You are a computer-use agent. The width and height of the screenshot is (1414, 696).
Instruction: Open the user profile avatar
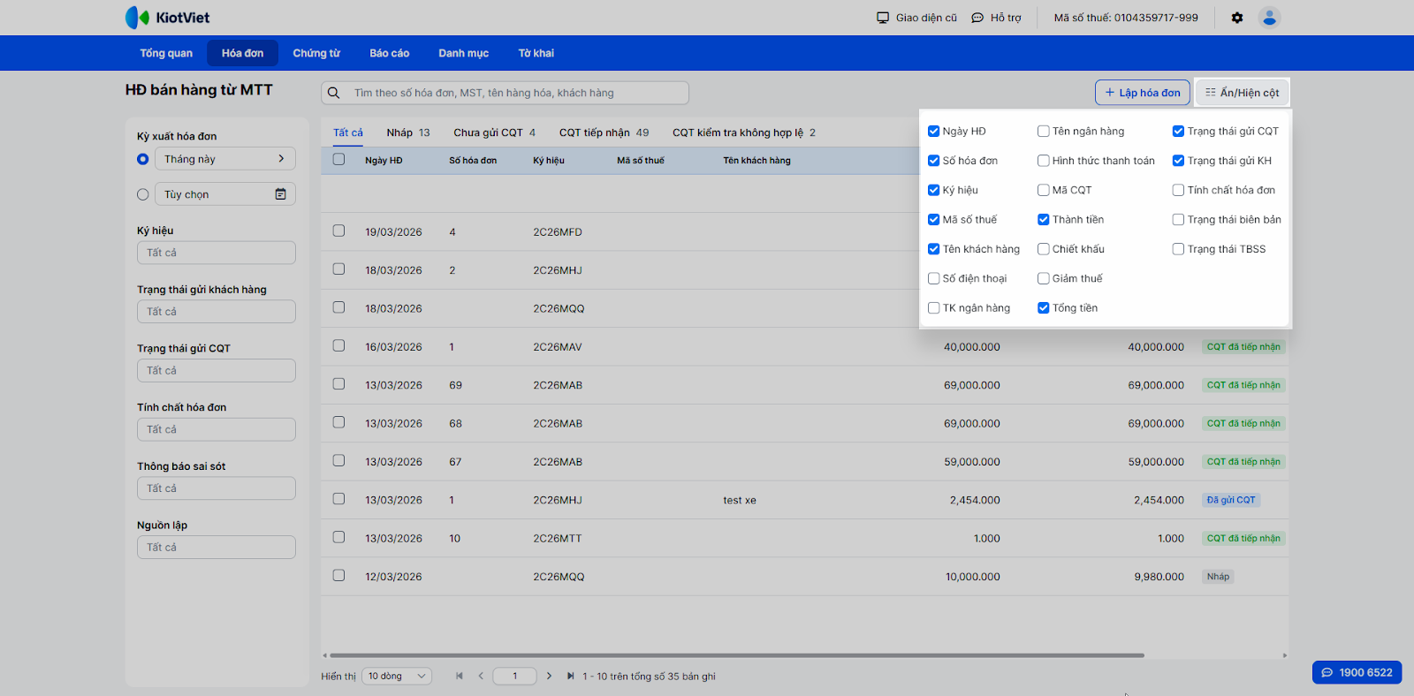coord(1269,18)
